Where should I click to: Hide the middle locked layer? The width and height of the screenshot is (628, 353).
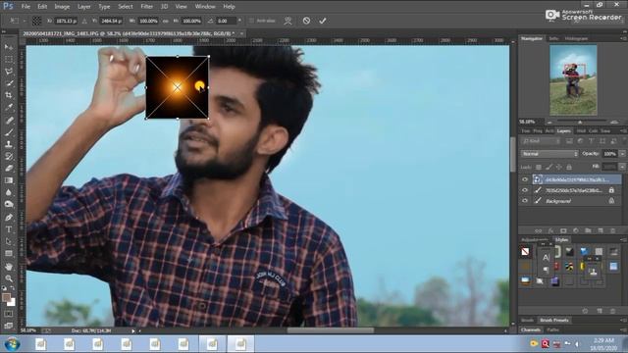[525, 190]
